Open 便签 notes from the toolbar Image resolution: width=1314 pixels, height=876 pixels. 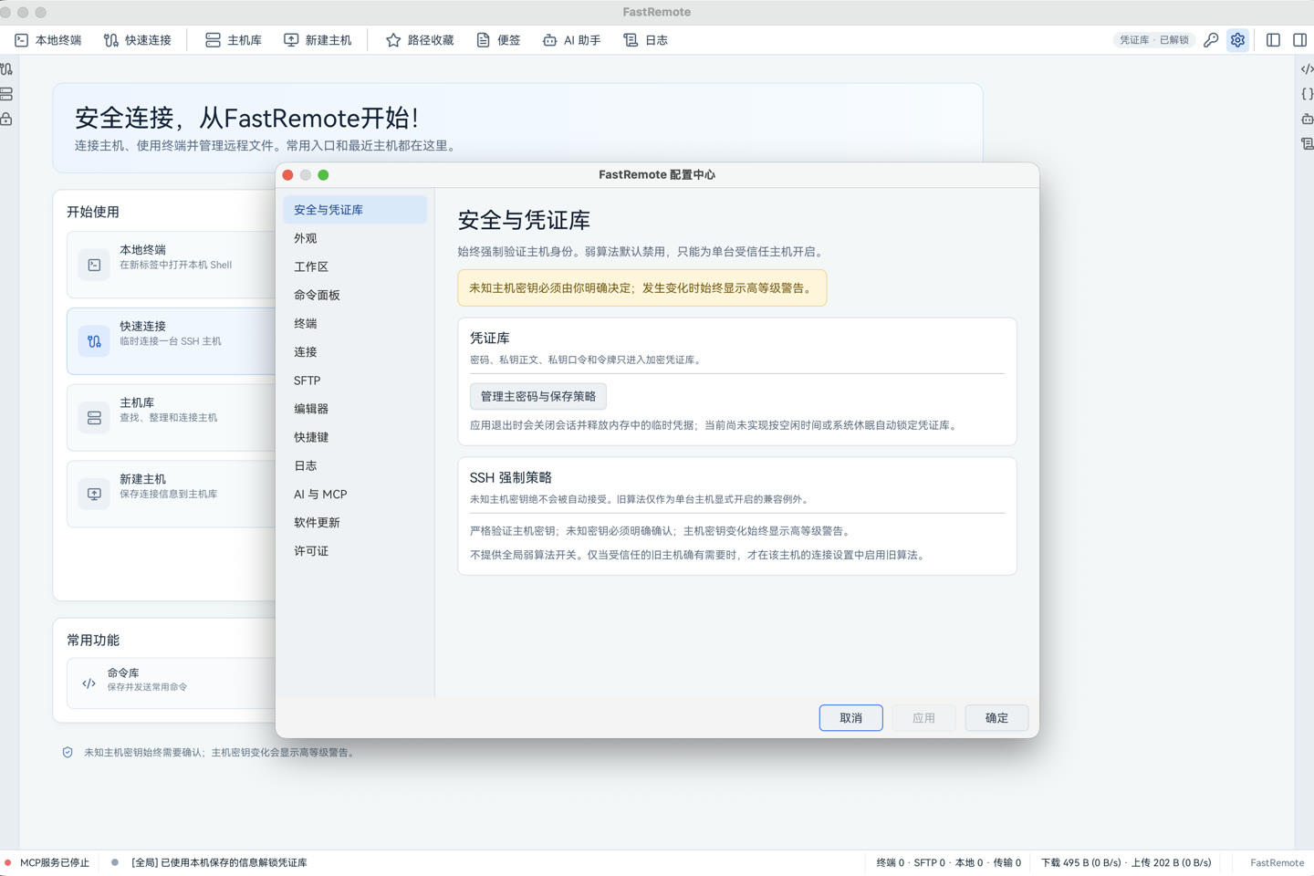coord(498,40)
